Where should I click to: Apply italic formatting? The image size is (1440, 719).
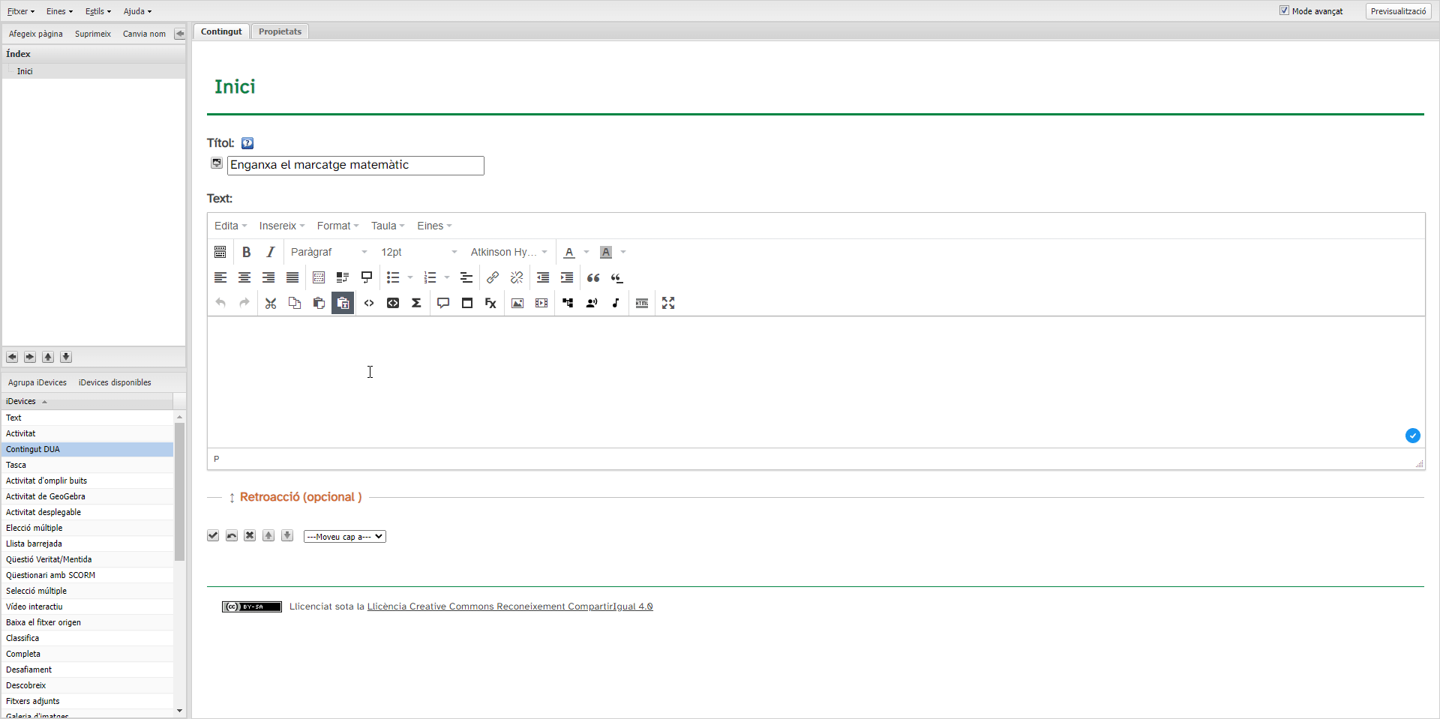(271, 252)
